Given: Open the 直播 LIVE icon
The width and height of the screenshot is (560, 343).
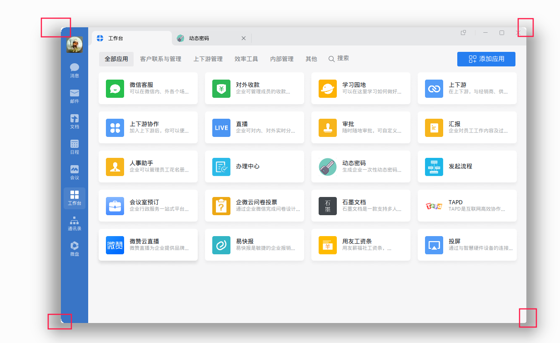Looking at the screenshot, I should tap(221, 128).
